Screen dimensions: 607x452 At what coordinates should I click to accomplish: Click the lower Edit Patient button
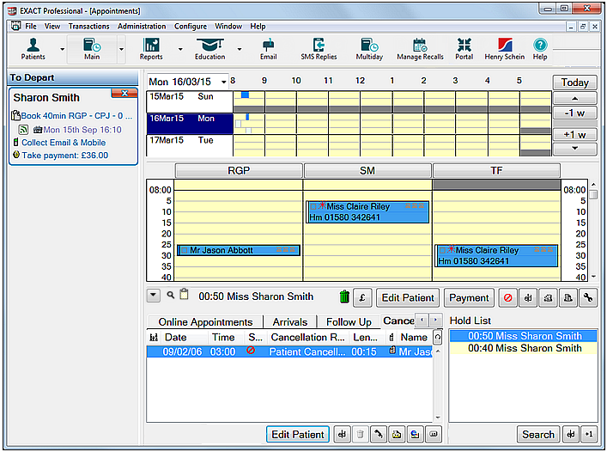298,434
